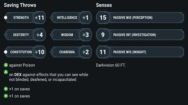Toggle Dexterity save proficiency marker

tap(6, 35)
